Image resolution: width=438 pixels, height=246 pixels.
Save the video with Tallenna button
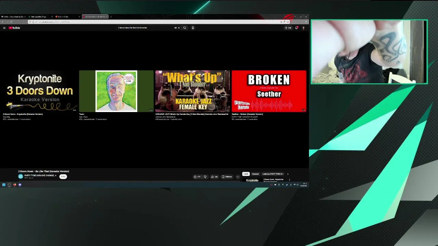tap(227, 177)
